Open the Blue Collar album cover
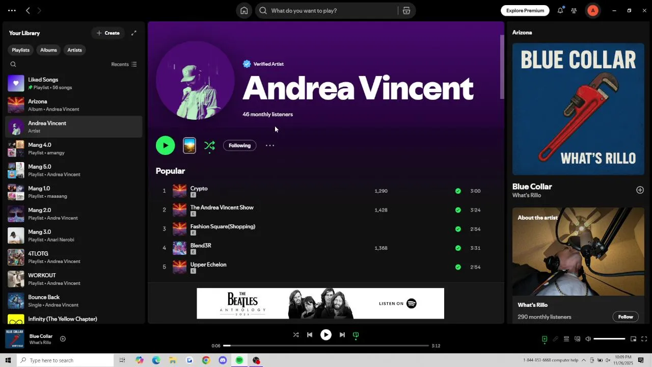 578,109
